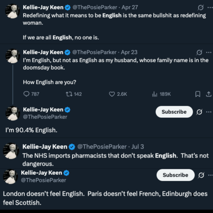This screenshot has width=213, height=213.
Task: Click Subscribe on the '90.4% English' tweet
Action: pos(174,112)
